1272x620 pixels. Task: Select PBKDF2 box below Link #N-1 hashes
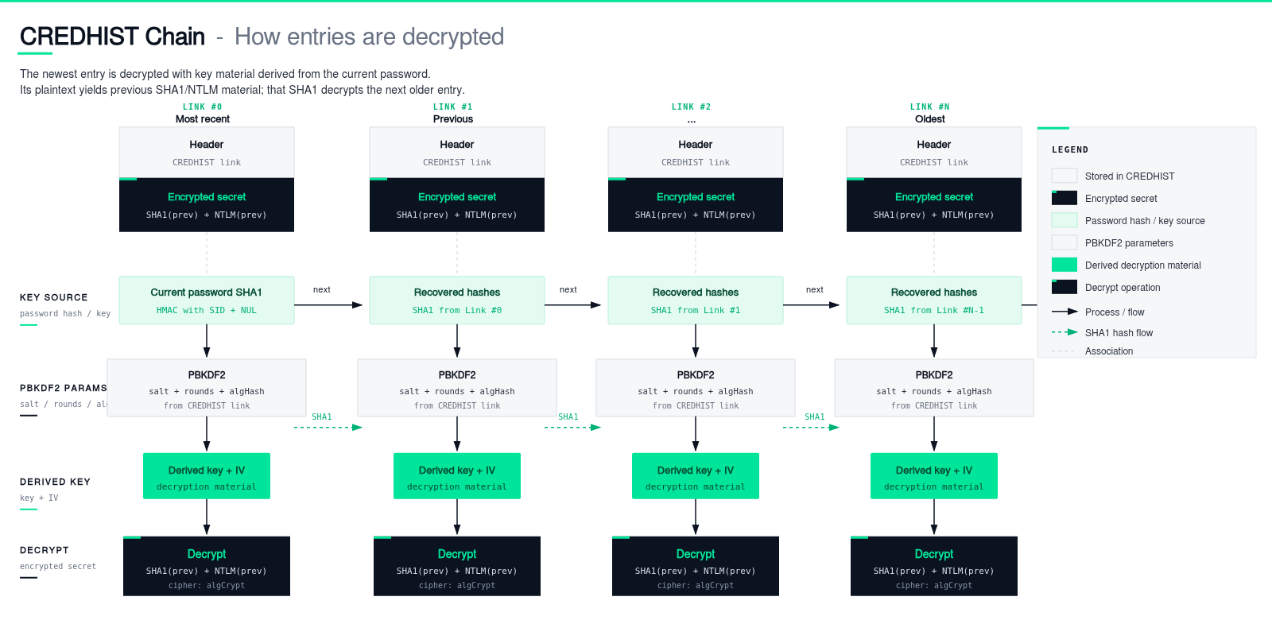click(934, 388)
